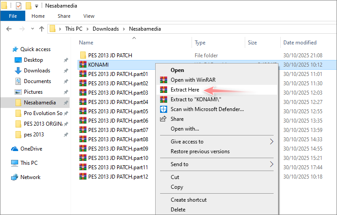Click the OneDrive cloud icon in sidebar
The image size is (337, 215).
15,149
